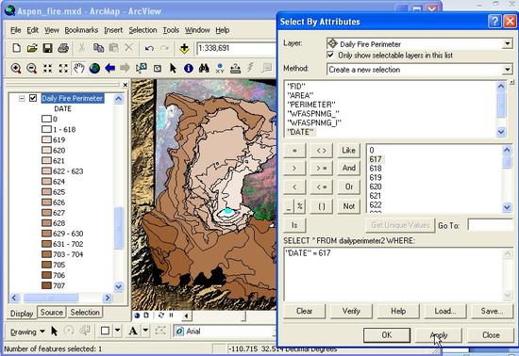Click the Save map icon

(48, 49)
